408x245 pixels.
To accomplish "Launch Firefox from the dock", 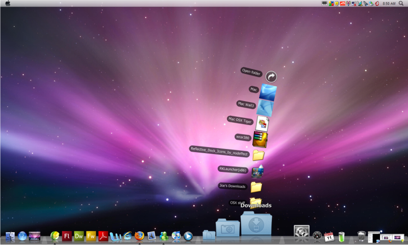I will coord(139,236).
